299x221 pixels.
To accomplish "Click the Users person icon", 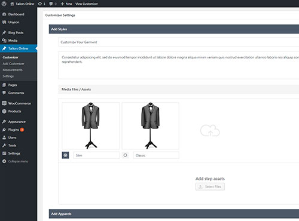I will [4, 137].
